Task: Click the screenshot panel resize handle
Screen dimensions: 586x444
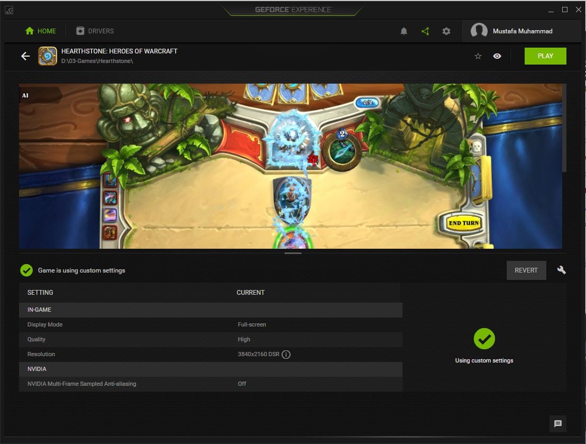Action: point(292,253)
